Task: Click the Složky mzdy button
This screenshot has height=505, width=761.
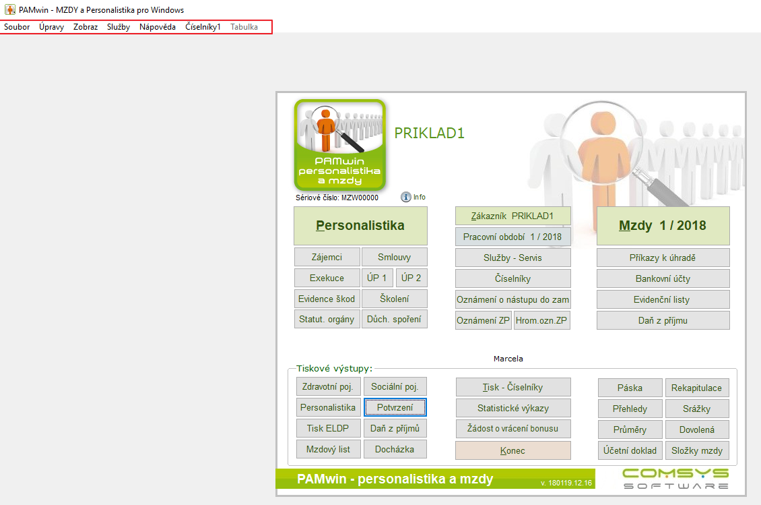Action: pyautogui.click(x=697, y=450)
